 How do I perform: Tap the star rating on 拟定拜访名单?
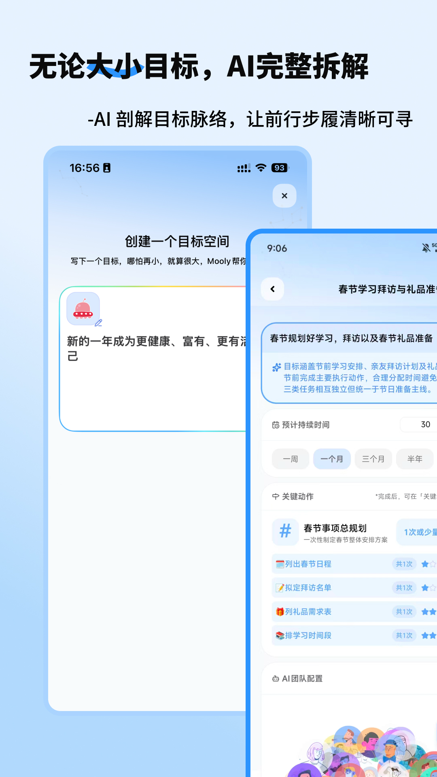pos(429,588)
